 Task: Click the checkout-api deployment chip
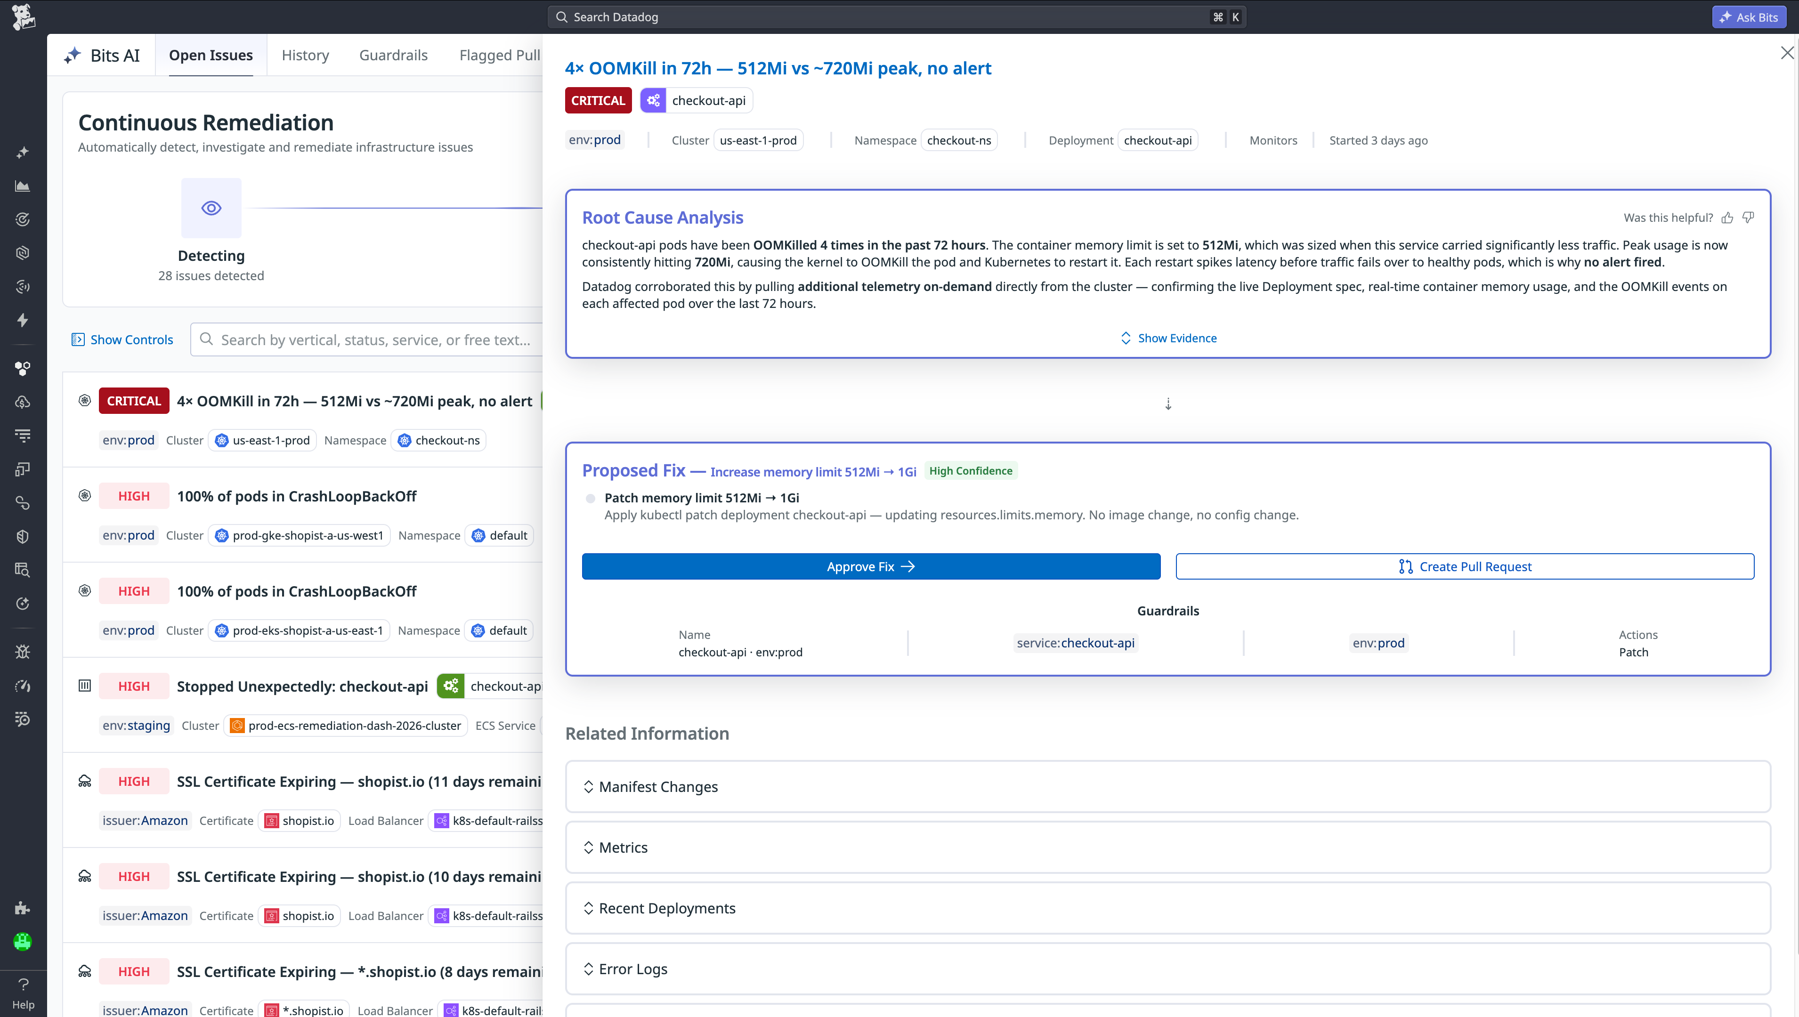point(1158,140)
